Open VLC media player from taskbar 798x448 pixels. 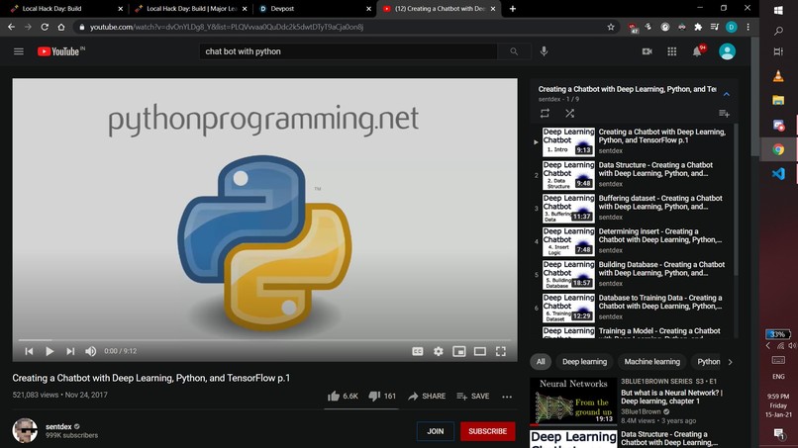(x=778, y=76)
